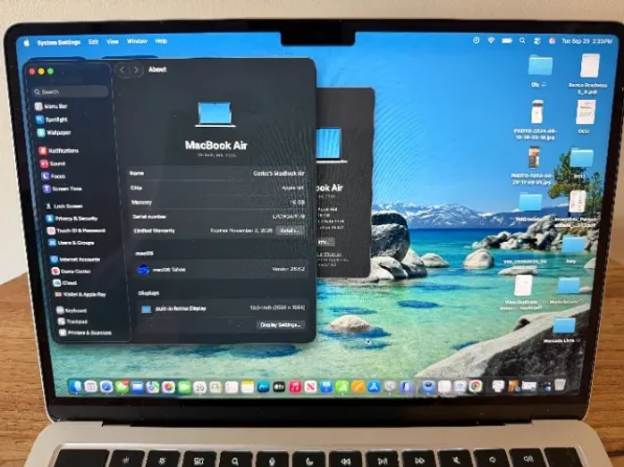Image resolution: width=624 pixels, height=467 pixels.
Task: Open Touch ID & Password settings
Action: 77,231
